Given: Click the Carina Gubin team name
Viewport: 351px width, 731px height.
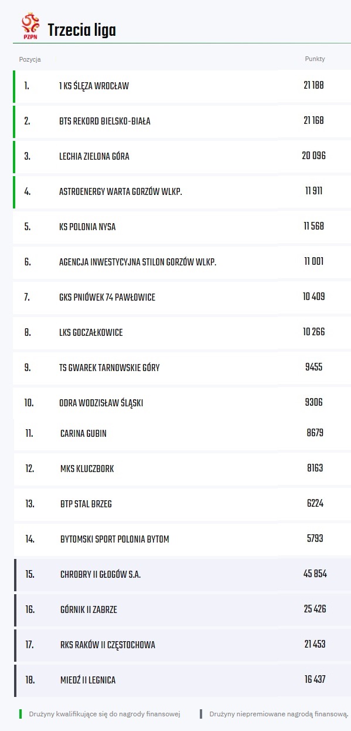Looking at the screenshot, I should [x=83, y=434].
